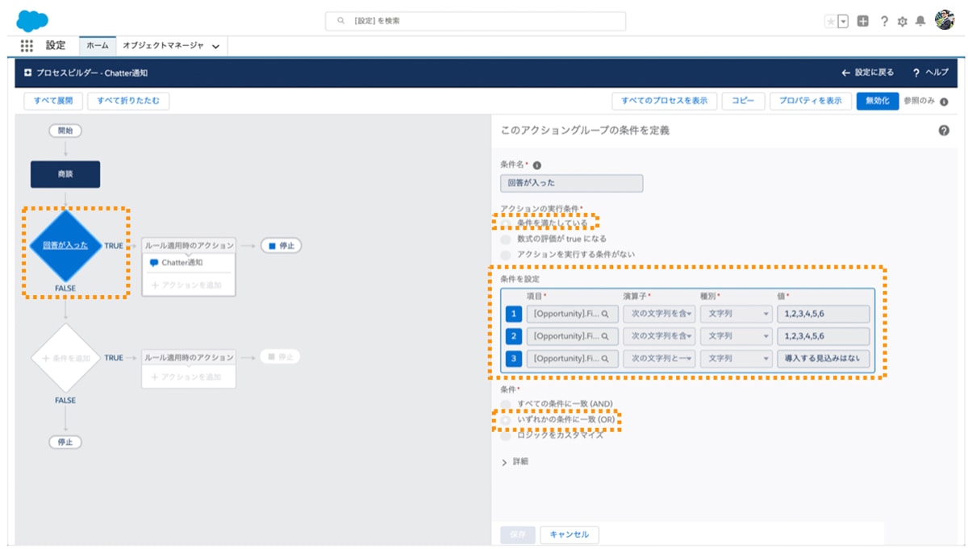Open notifications via the bell icon
This screenshot has height=549, width=968.
920,23
